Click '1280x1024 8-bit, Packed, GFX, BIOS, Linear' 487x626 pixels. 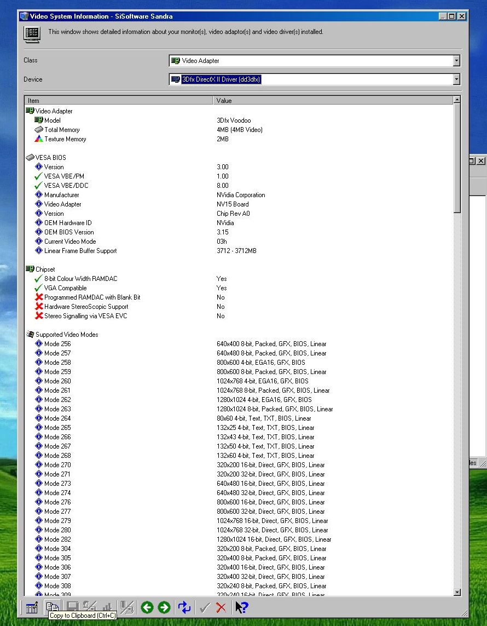(275, 409)
